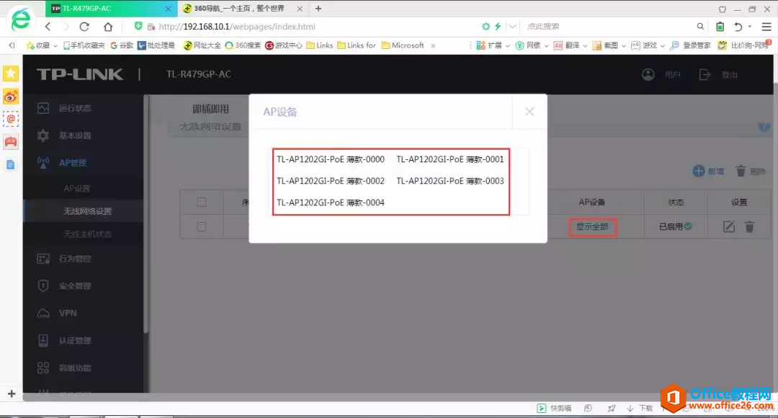Select TL-AP1202GI-PoE 薄款-0000 entry
The image size is (778, 418).
click(x=331, y=159)
